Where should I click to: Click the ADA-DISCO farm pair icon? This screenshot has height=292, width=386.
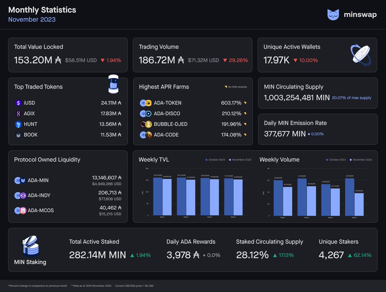[x=146, y=114]
